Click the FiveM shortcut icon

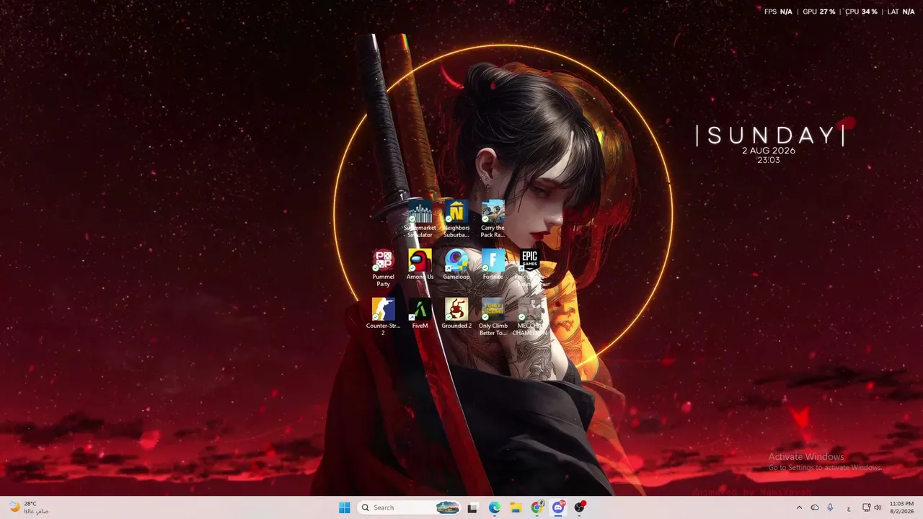[x=420, y=314]
